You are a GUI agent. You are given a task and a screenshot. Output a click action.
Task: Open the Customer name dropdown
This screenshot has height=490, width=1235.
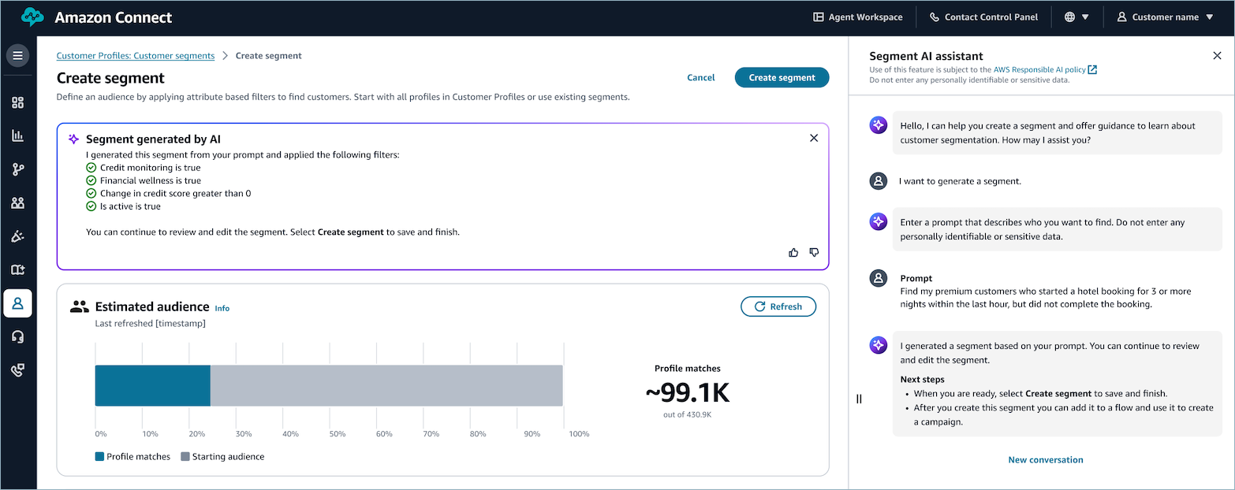tap(1165, 17)
